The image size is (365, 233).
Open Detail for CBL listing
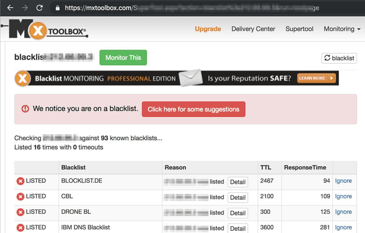tap(238, 198)
